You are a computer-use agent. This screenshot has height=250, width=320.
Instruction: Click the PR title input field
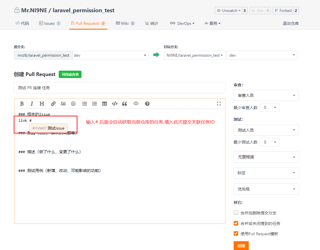(x=120, y=88)
